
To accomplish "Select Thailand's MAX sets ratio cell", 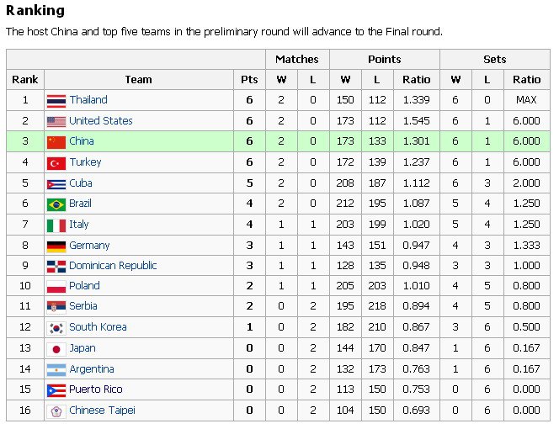I will click(x=526, y=100).
